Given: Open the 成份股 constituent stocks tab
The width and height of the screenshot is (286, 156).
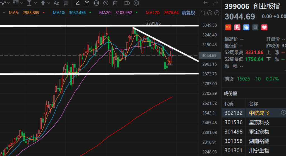Looking at the screenshot, I should [231, 94].
